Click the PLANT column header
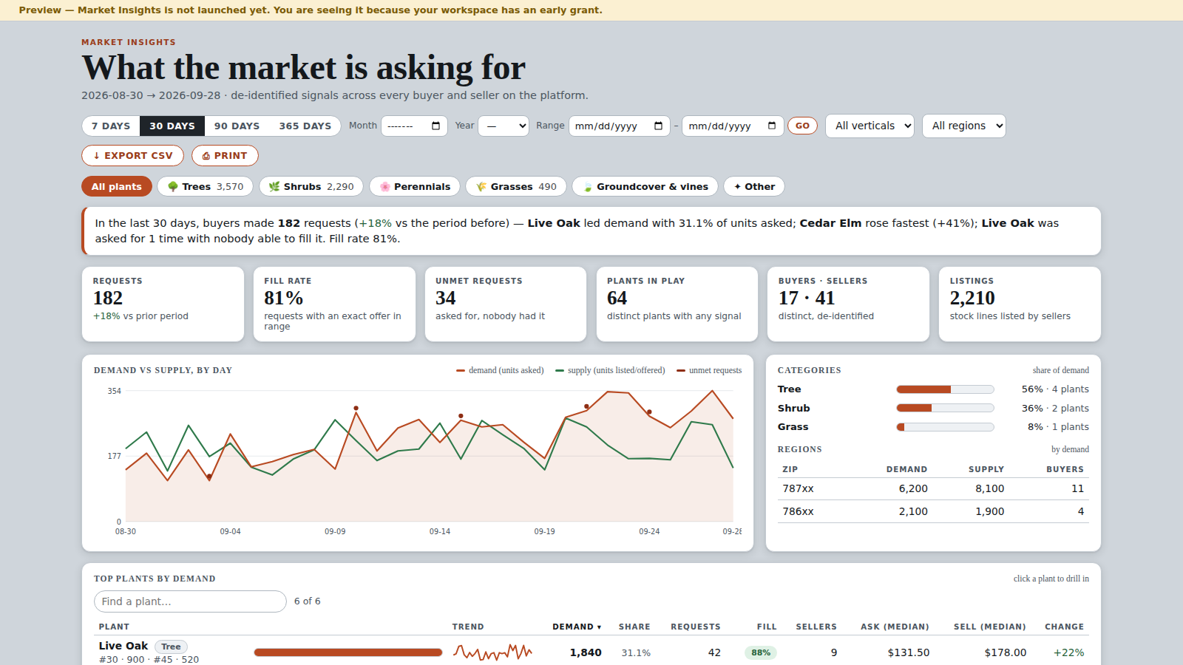The width and height of the screenshot is (1183, 665). pos(114,627)
